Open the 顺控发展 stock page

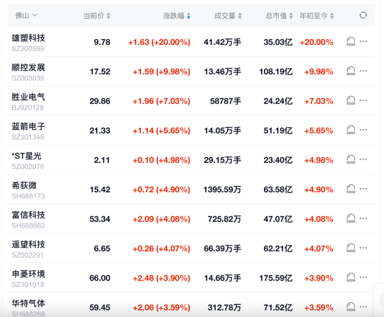pos(28,67)
